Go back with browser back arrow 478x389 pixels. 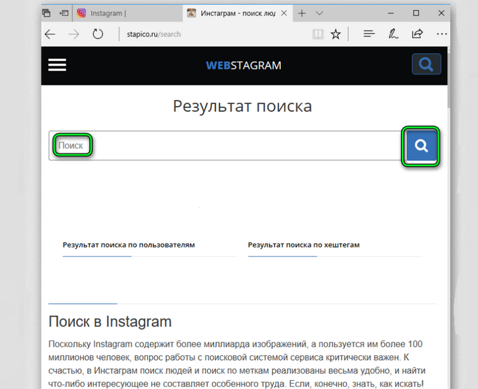[50, 34]
